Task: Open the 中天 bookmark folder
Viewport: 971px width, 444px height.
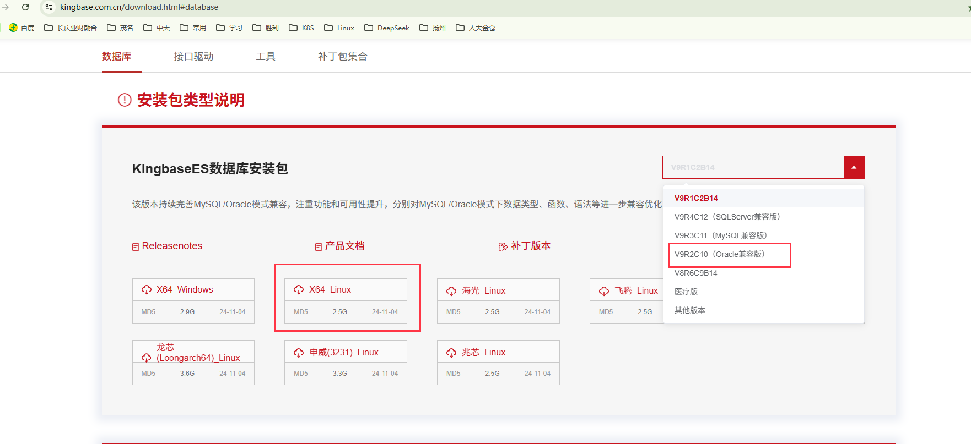Action: [x=156, y=28]
